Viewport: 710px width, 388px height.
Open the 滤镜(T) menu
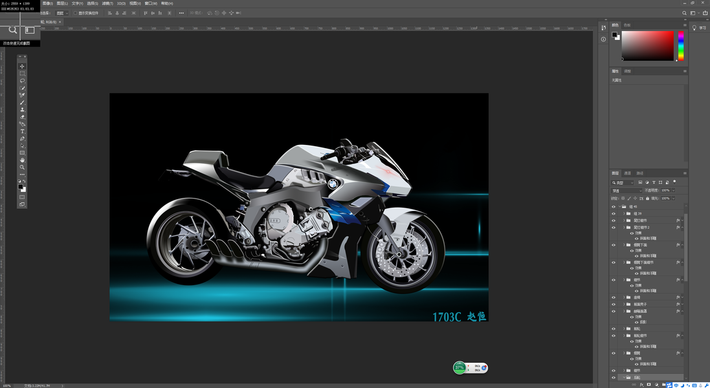[107, 3]
